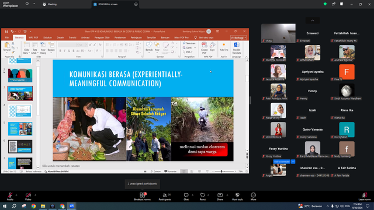Open the Pilih (Select) dropdown
Viewport: 374px width, 210px height.
coord(189,52)
